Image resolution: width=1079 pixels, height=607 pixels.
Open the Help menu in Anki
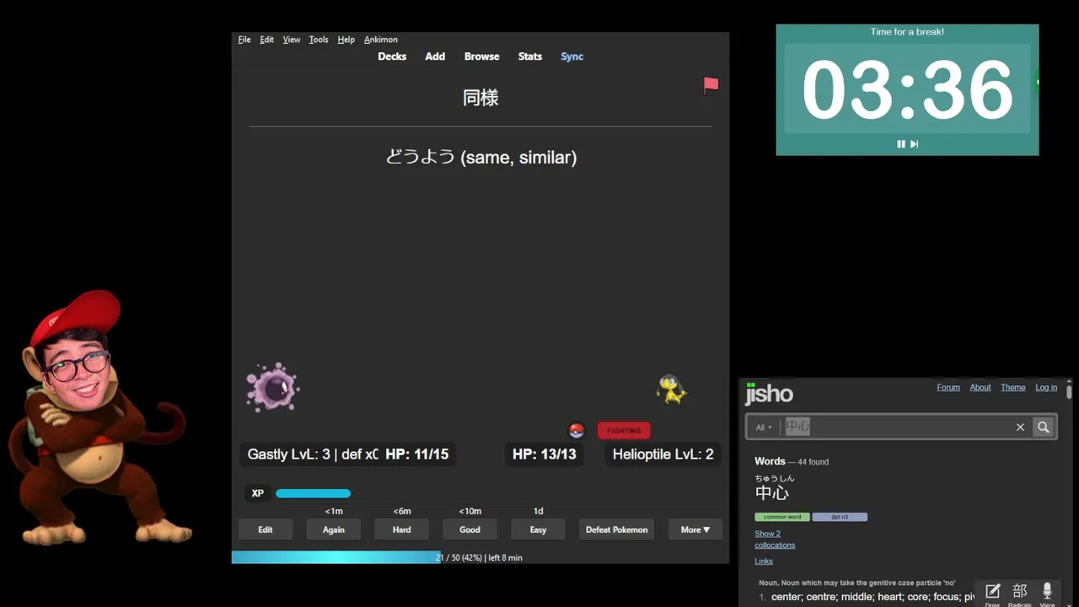(x=346, y=40)
